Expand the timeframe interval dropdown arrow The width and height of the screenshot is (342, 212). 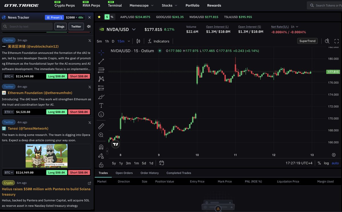129,41
